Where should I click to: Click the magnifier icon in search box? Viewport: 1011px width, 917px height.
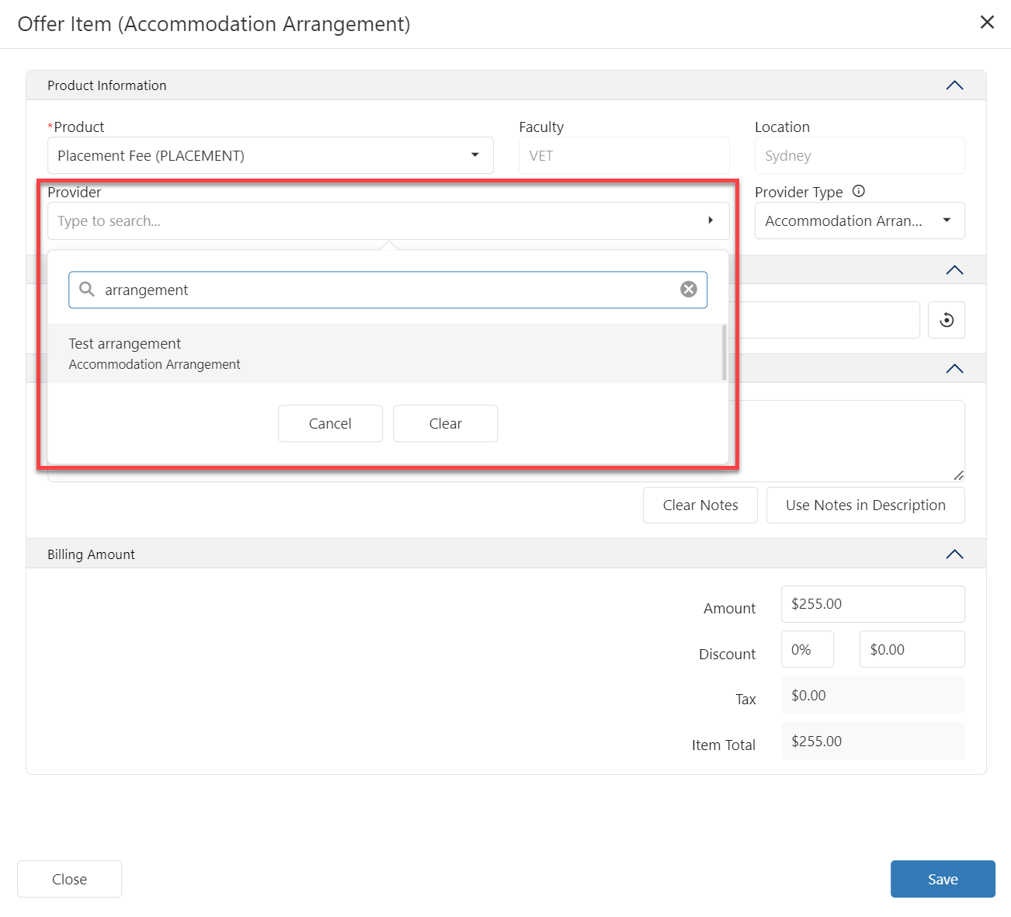click(87, 290)
